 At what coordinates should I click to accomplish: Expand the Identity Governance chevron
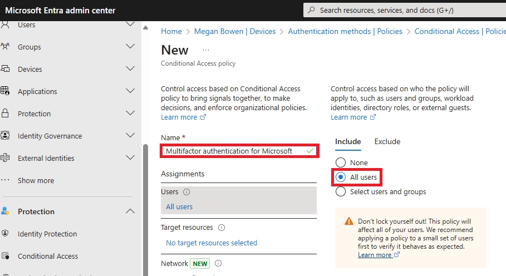pyautogui.click(x=130, y=135)
